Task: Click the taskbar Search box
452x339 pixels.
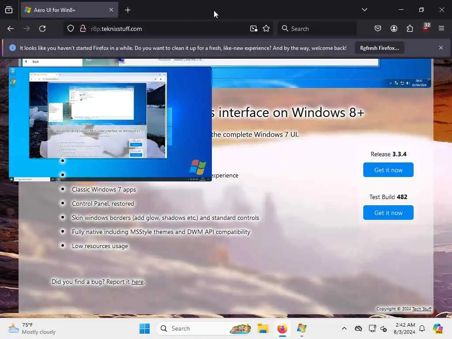Action: [x=205, y=328]
